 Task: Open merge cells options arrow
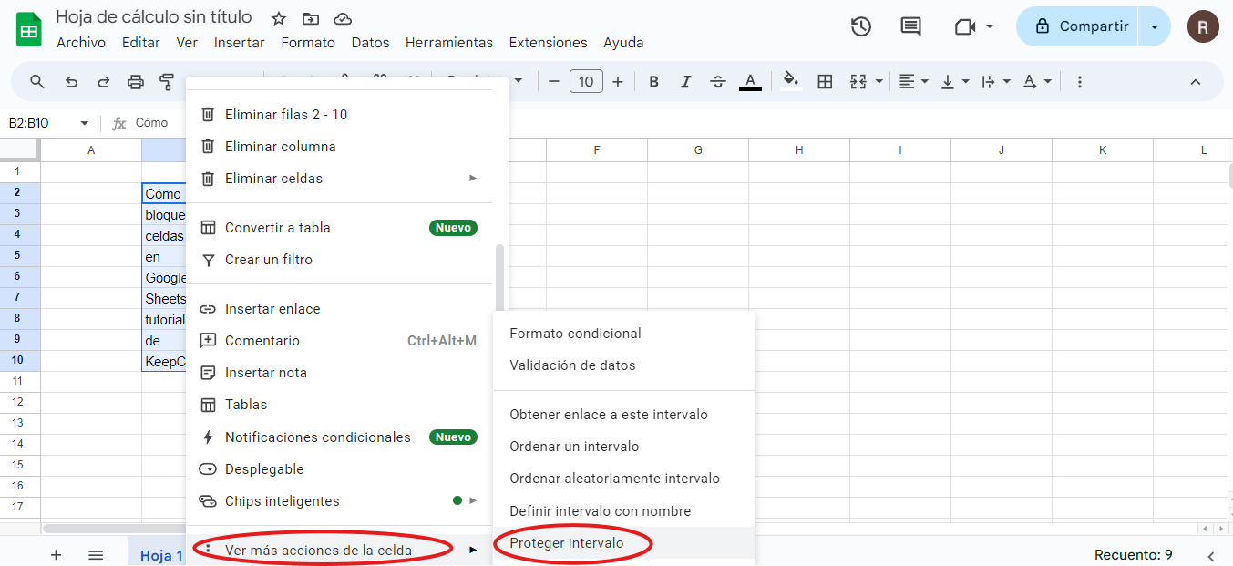879,82
